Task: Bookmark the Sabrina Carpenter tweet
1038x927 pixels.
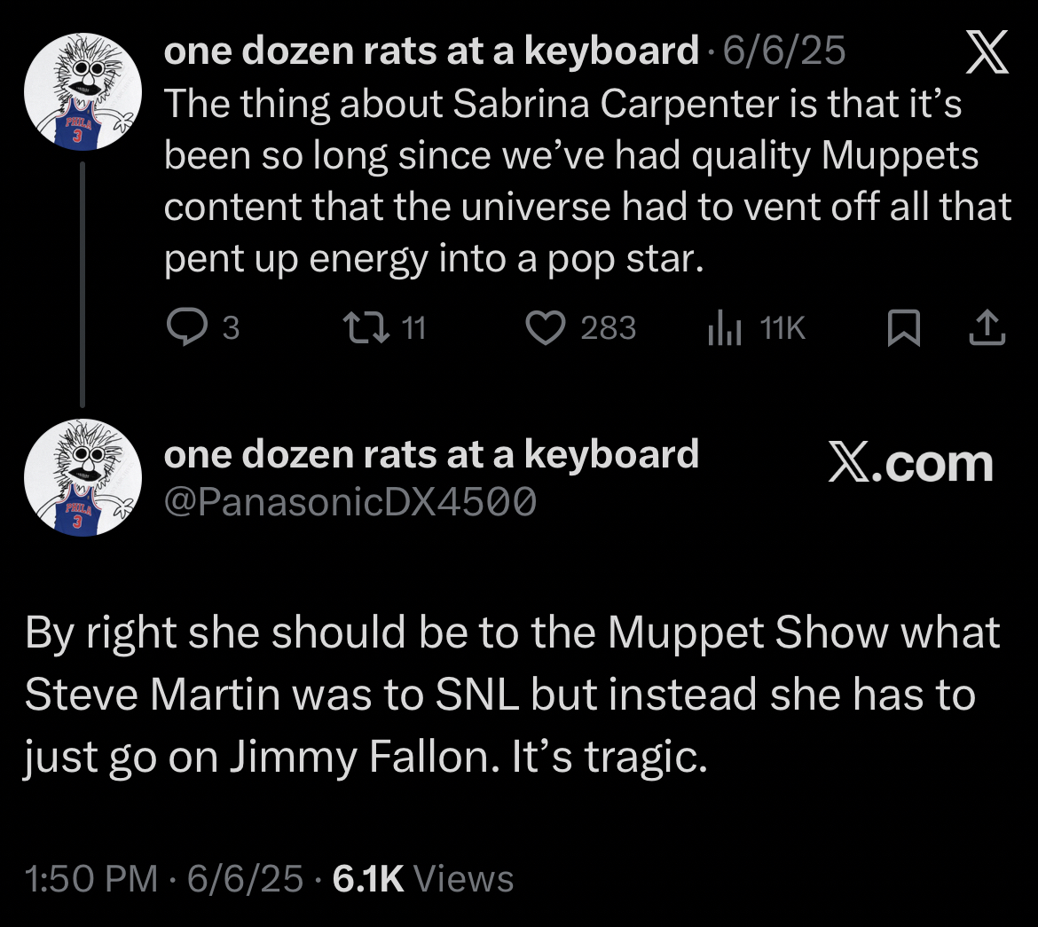Action: (x=900, y=329)
